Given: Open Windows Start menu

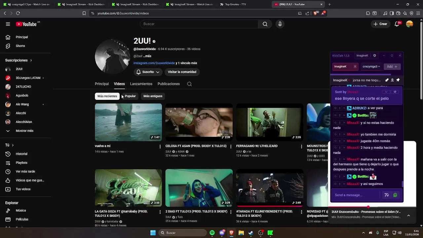Looking at the screenshot, I should [153, 233].
